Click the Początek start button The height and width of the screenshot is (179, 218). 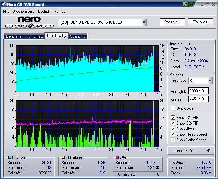pos(172,22)
